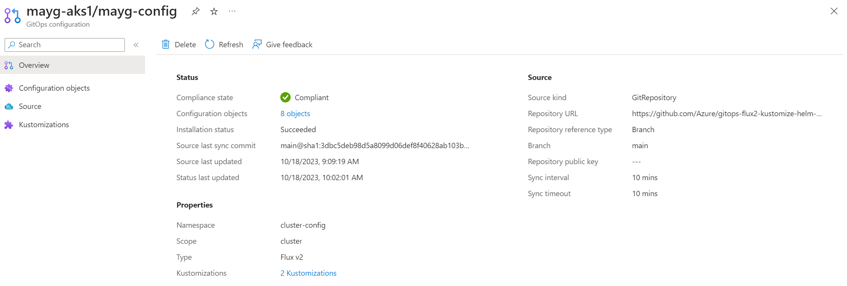Click the Refresh circular arrow icon
The width and height of the screenshot is (847, 286).
coord(210,45)
